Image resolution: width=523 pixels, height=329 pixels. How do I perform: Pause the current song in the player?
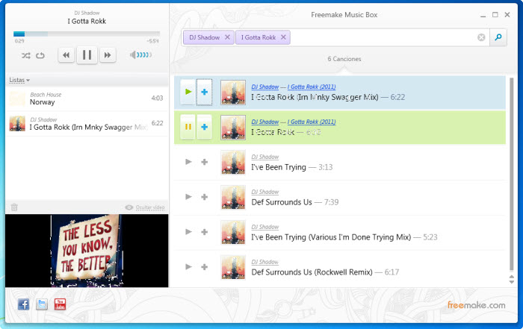[87, 55]
